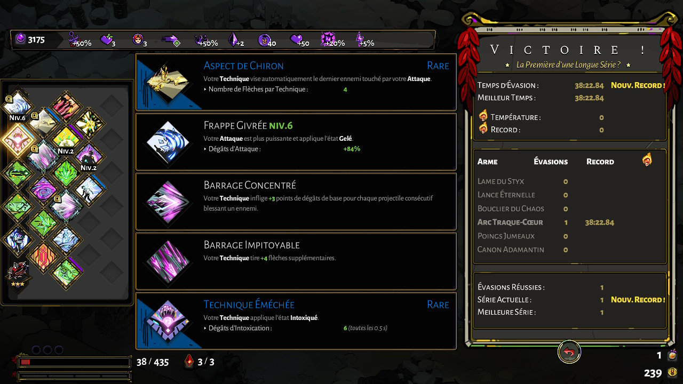683x384 pixels.
Task: Click the Technique Éméchée boon icon
Action: coord(168,321)
